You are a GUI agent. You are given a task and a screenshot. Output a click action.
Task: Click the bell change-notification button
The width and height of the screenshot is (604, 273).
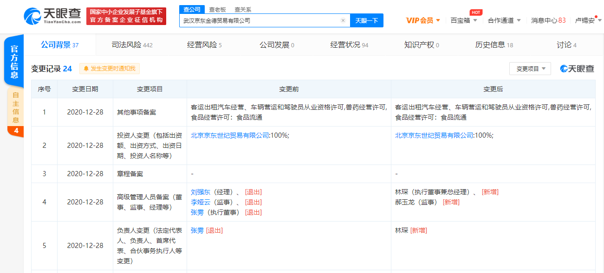[x=110, y=69]
